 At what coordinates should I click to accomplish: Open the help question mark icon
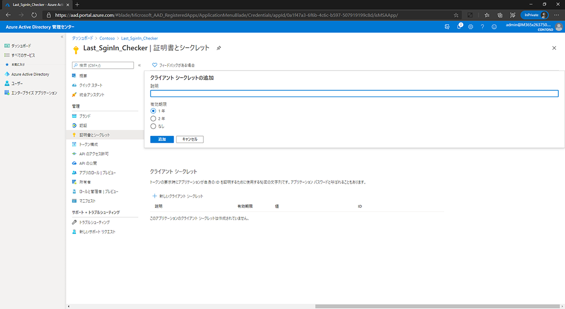pos(482,27)
